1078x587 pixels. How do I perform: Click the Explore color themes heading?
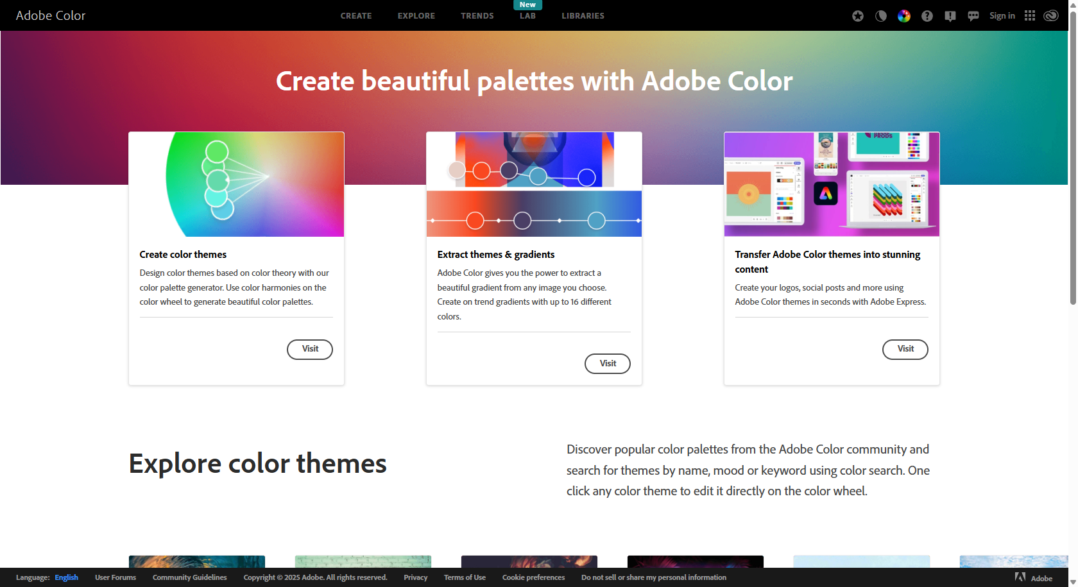point(258,463)
